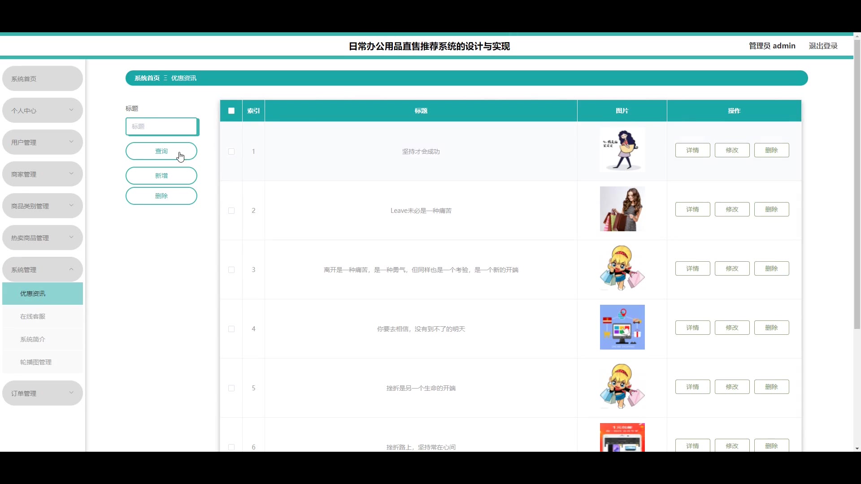
Task: View 详情 for Leave未必是一种痛苦
Action: click(x=693, y=209)
